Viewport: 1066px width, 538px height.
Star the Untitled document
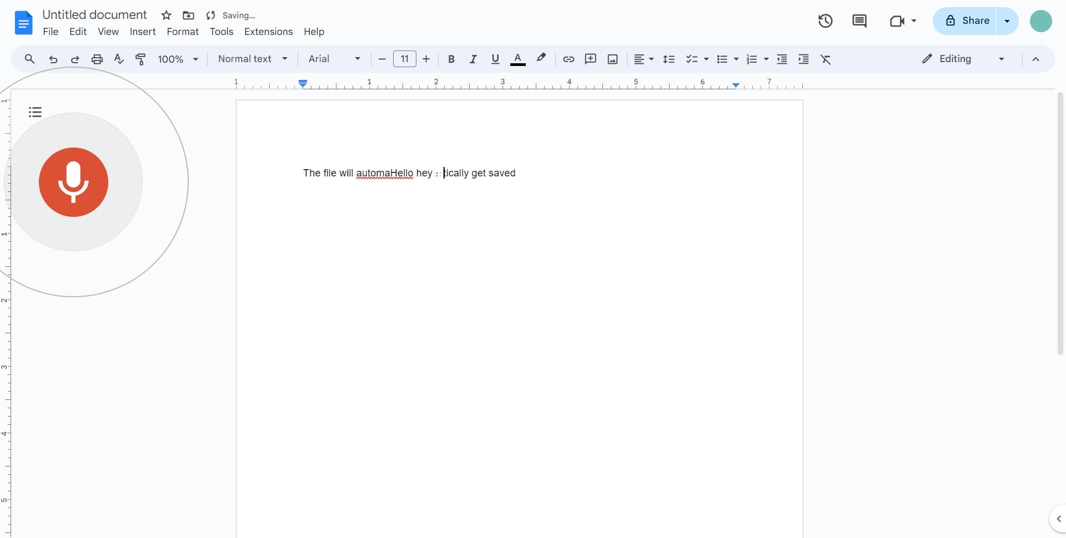(x=166, y=15)
